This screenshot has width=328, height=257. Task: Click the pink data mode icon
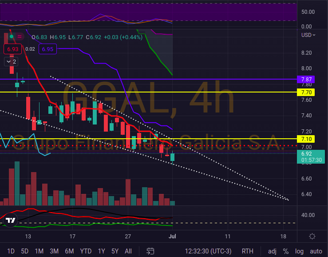point(20,36)
